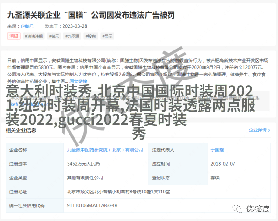Screen dimensions: 278x221
Task: Select registration status 存续
Action: (x=215, y=178)
